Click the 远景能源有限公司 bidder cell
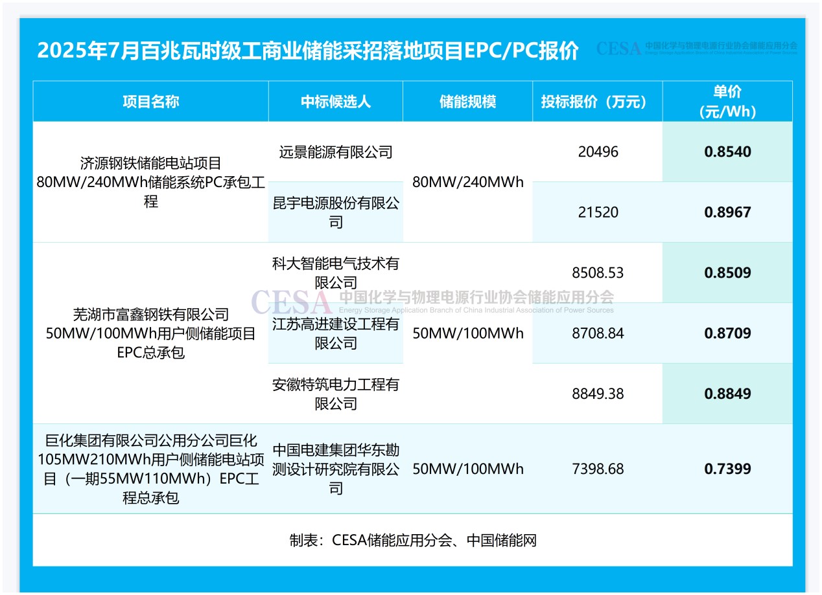This screenshot has height=595, width=822. coord(335,152)
